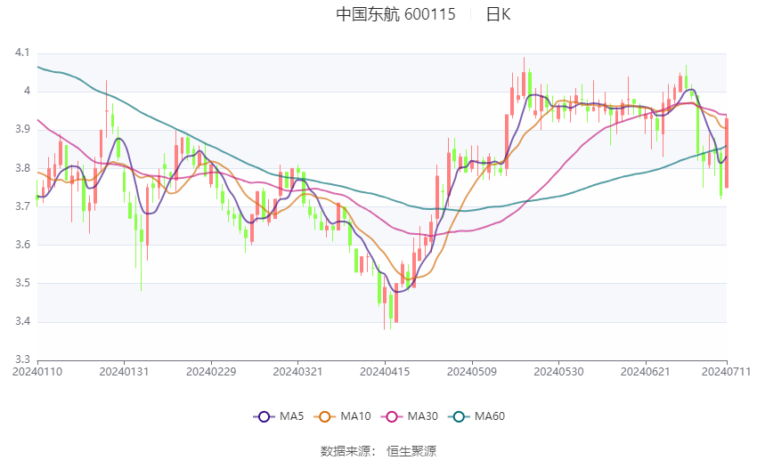Screen dimensions: 757x460
Task: Disable the MA60 line via legend text
Action: 489,416
